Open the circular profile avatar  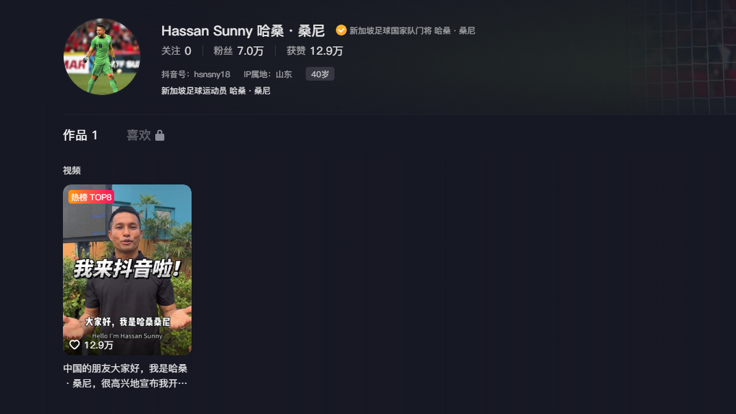102,57
